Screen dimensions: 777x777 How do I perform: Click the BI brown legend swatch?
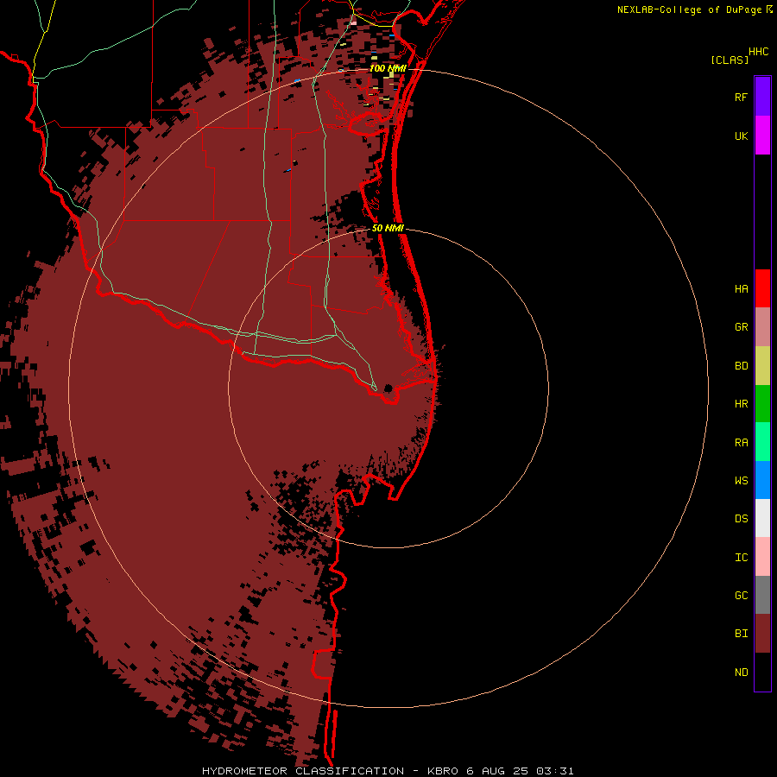coord(762,634)
